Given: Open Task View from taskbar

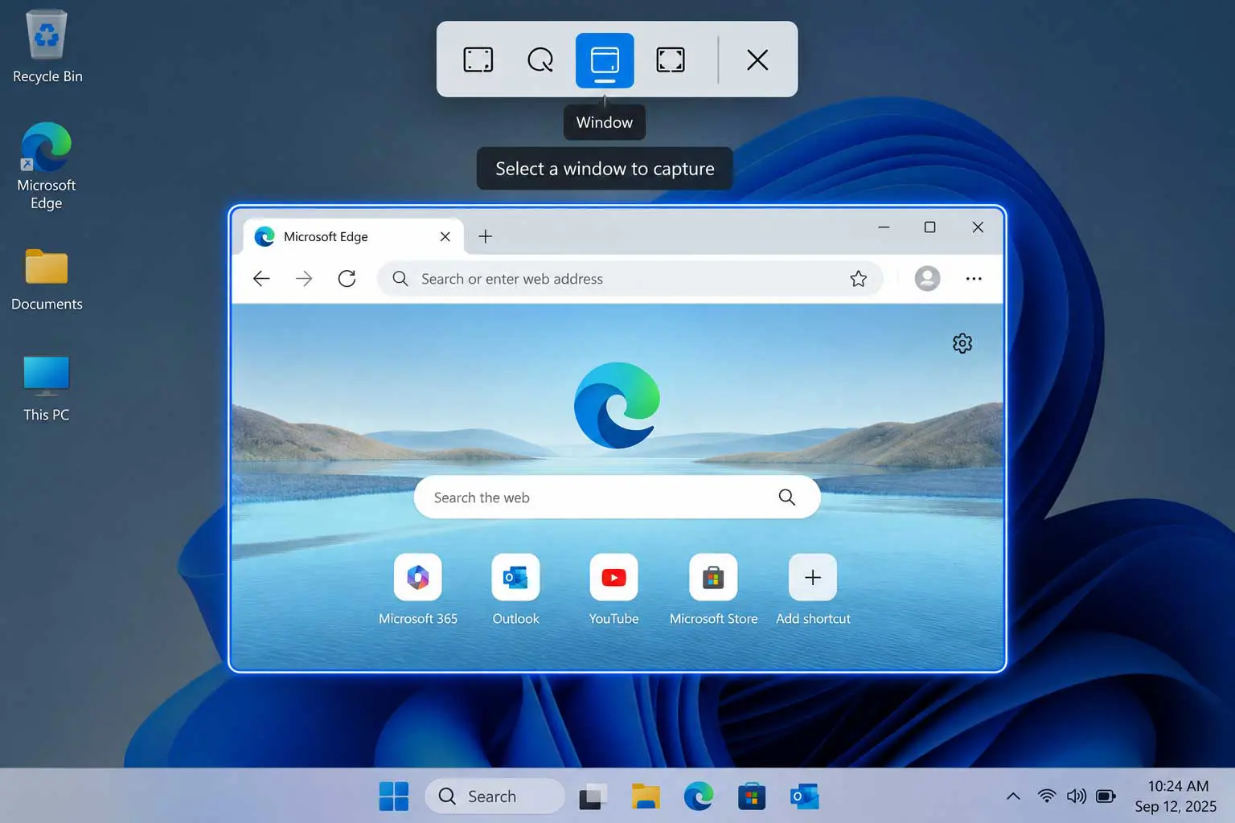Looking at the screenshot, I should click(593, 796).
